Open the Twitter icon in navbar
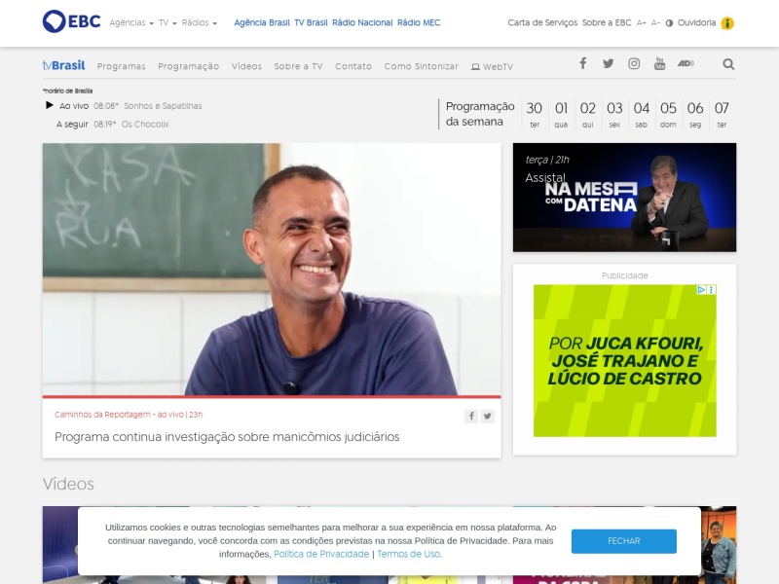 click(x=608, y=63)
